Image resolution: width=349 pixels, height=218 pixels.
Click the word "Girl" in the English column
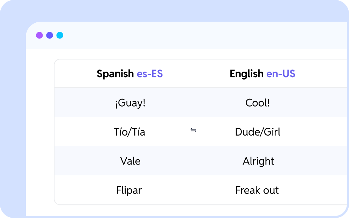point(271,132)
